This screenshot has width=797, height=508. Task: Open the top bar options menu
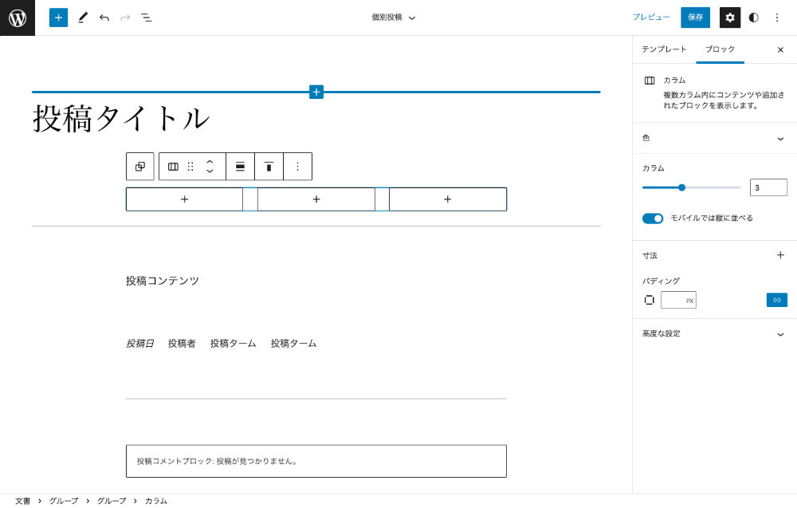click(776, 18)
